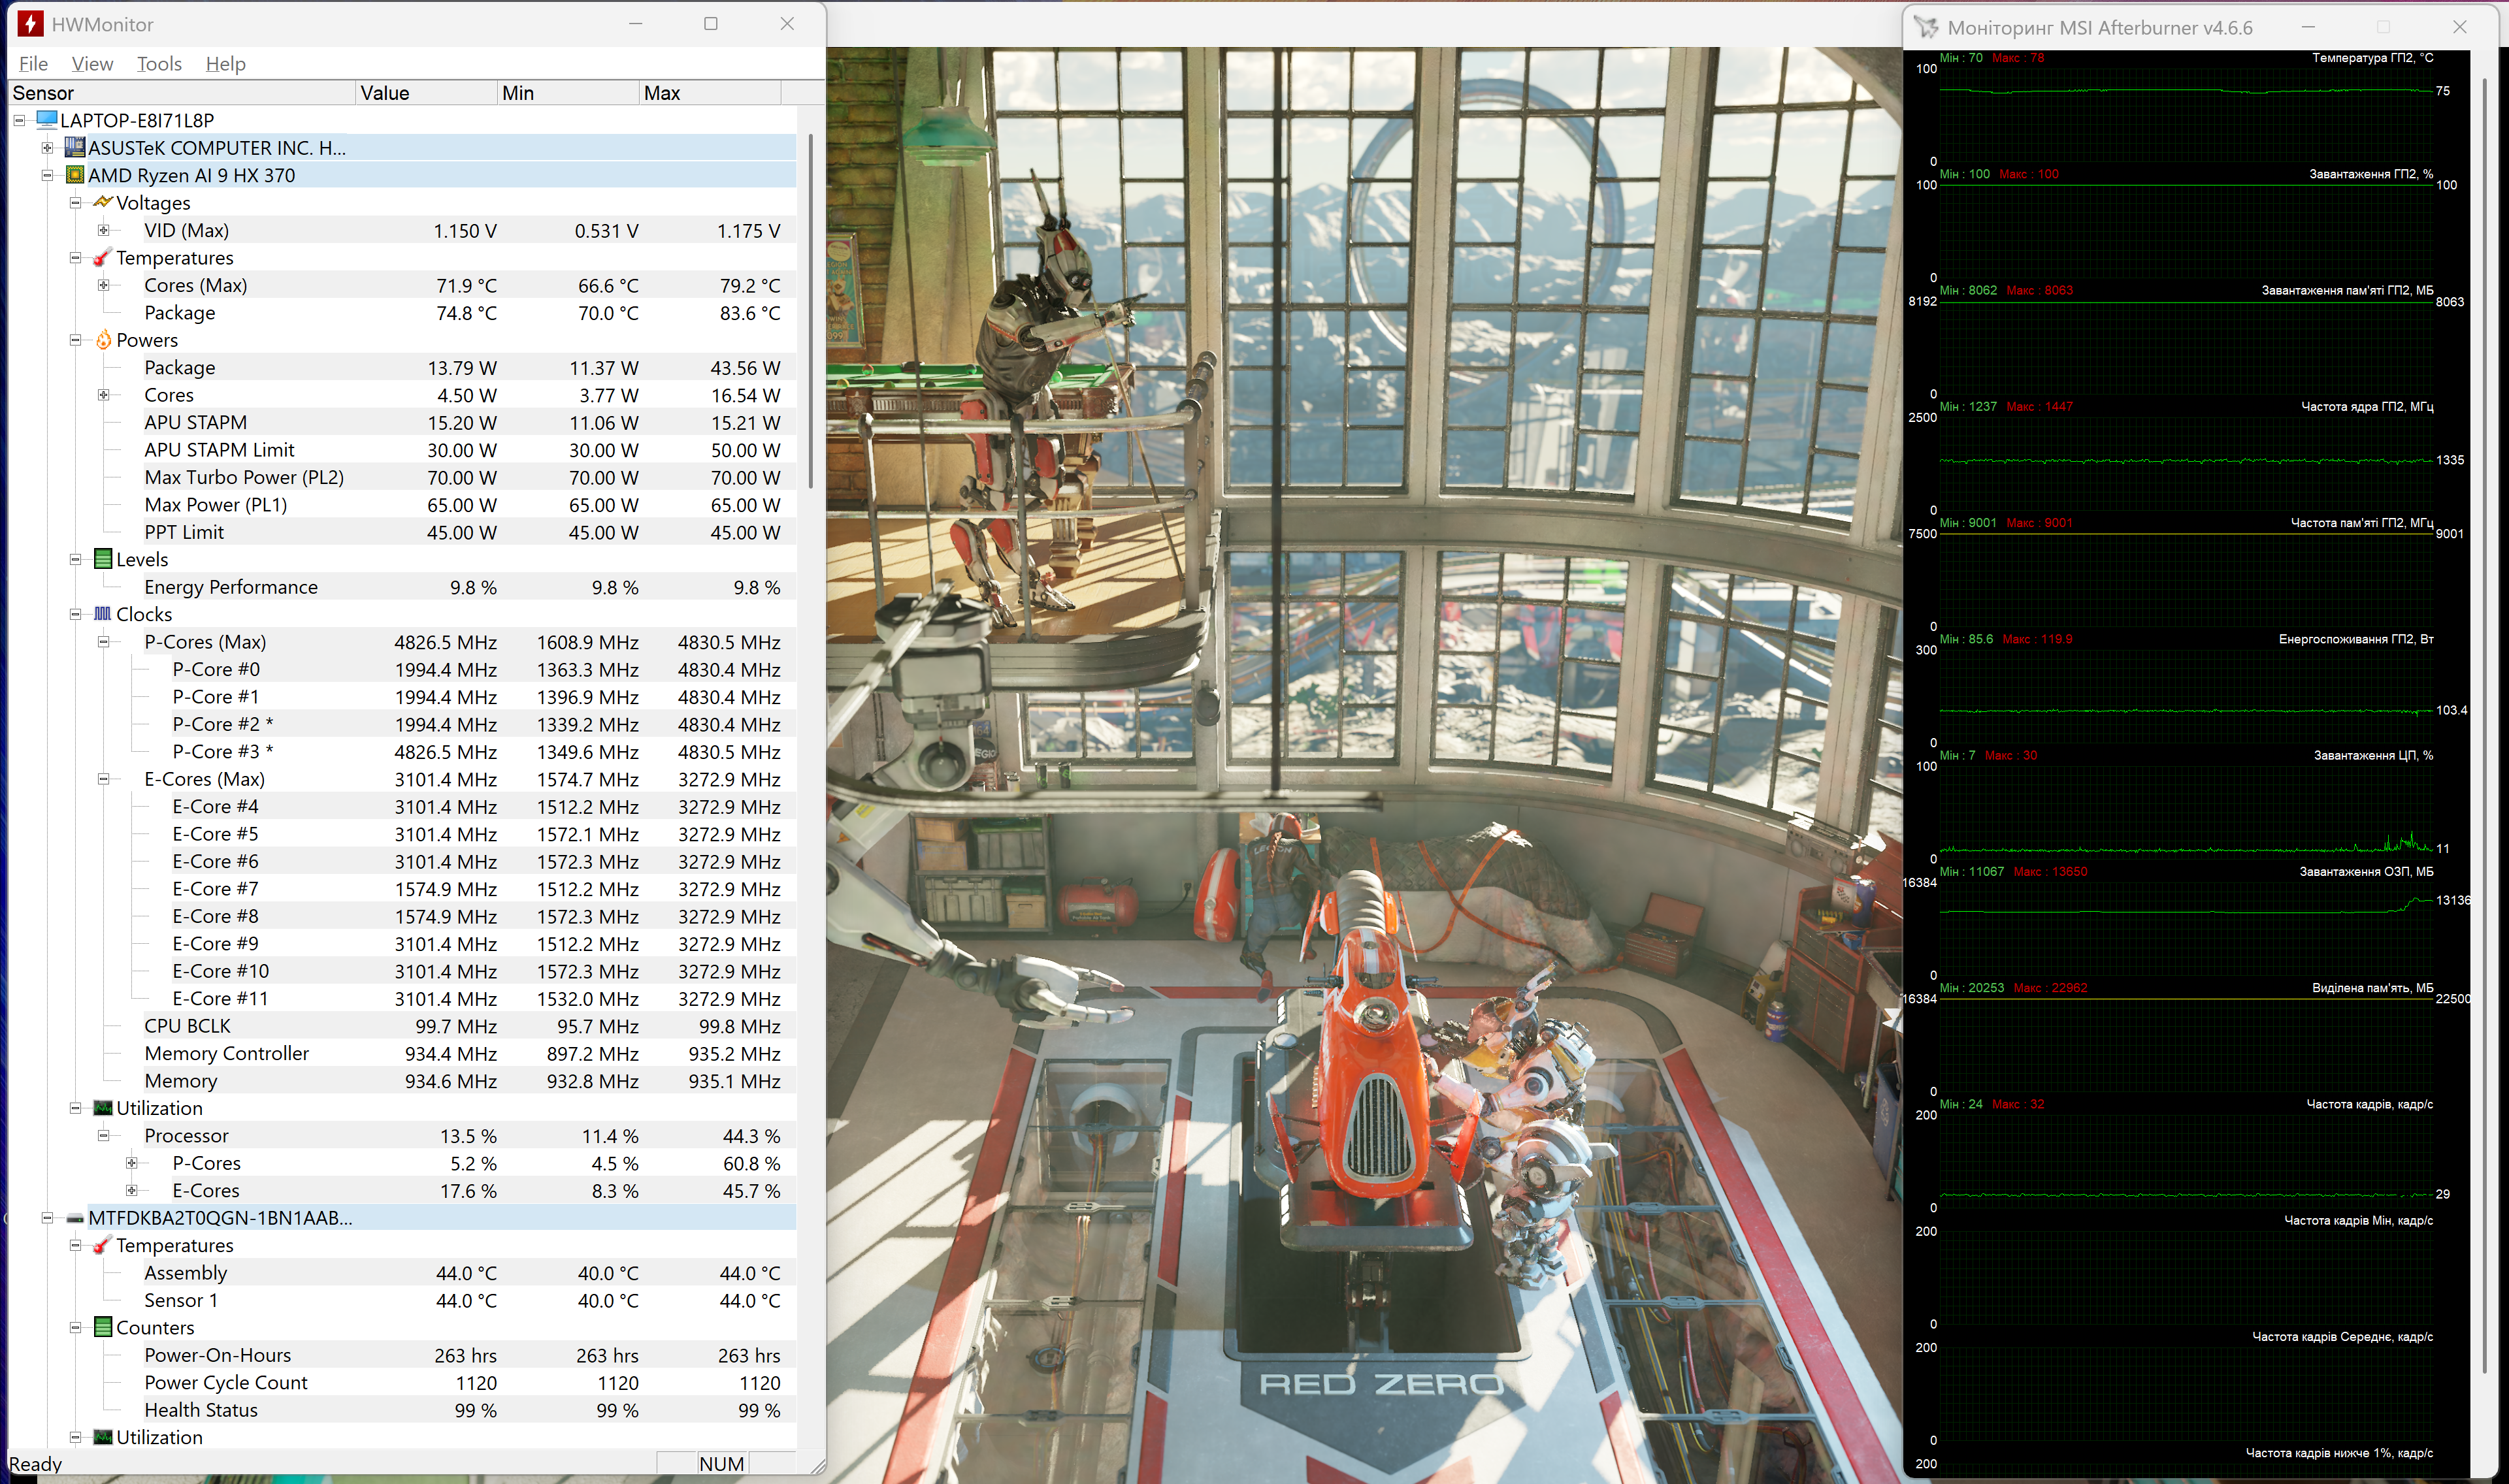Click the AMD Ryzen AI 9 processor icon
Viewport: 2509px width, 1484px height.
point(74,175)
